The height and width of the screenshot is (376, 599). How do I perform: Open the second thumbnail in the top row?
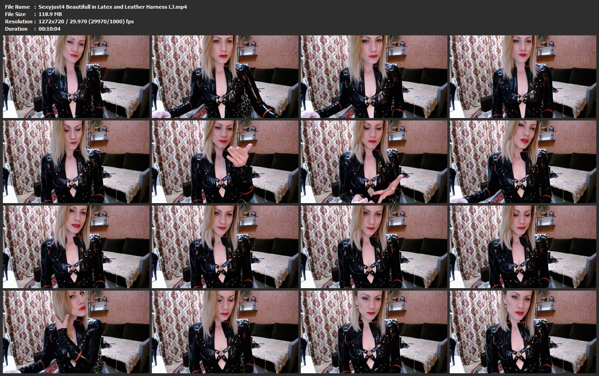225,77
